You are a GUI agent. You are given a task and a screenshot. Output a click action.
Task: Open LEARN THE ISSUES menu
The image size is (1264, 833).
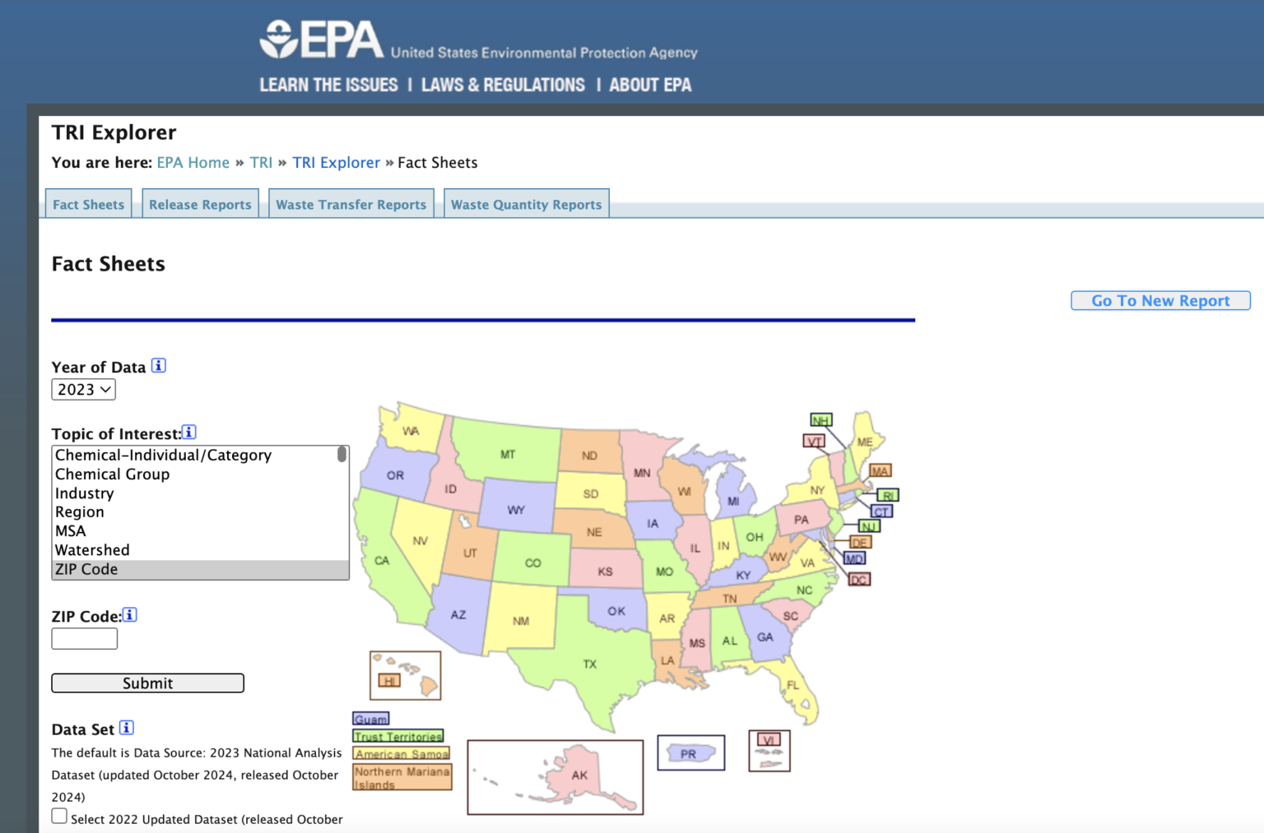(x=328, y=85)
